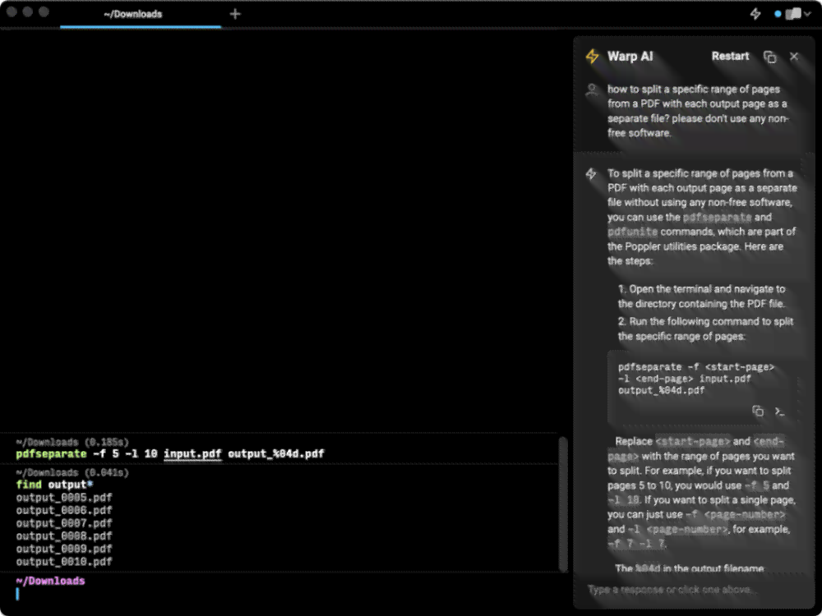Image resolution: width=822 pixels, height=616 pixels.
Task: Click output_0010.pdf in the results
Action: [64, 562]
